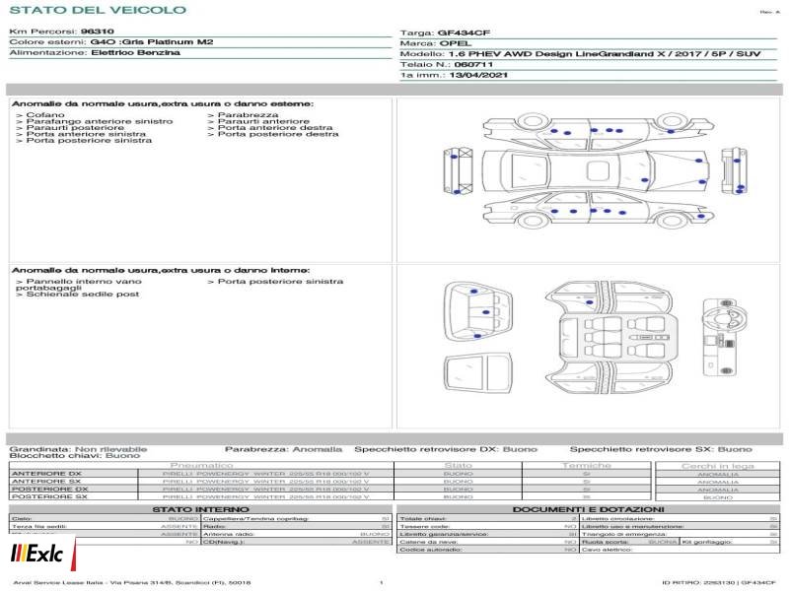Viewport: 789px width, 591px height.
Task: Click the exterior colour 'G4O :Gris Platinum M2'
Action: [152, 41]
